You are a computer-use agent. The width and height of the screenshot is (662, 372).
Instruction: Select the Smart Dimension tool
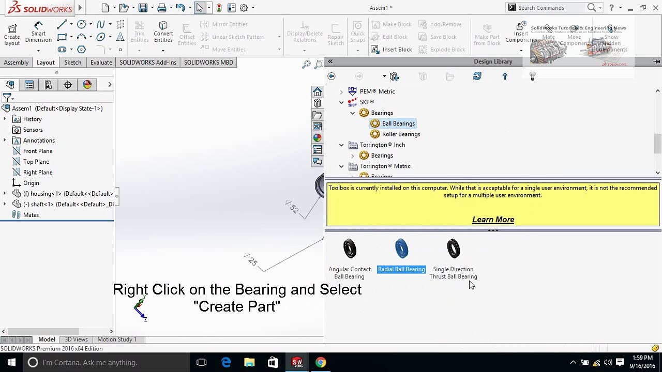(x=38, y=32)
